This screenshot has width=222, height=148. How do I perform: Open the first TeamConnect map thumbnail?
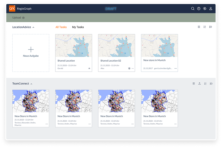click(x=31, y=101)
